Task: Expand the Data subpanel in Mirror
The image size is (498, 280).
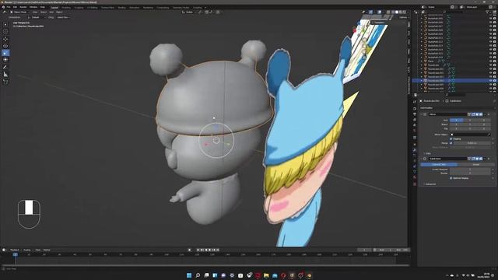Action: coord(428,154)
